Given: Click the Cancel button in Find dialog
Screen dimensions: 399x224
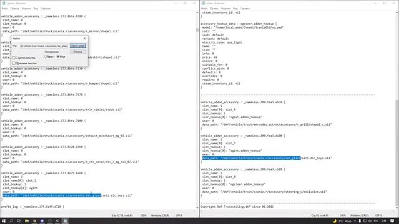Looking at the screenshot, I should click(x=78, y=52).
